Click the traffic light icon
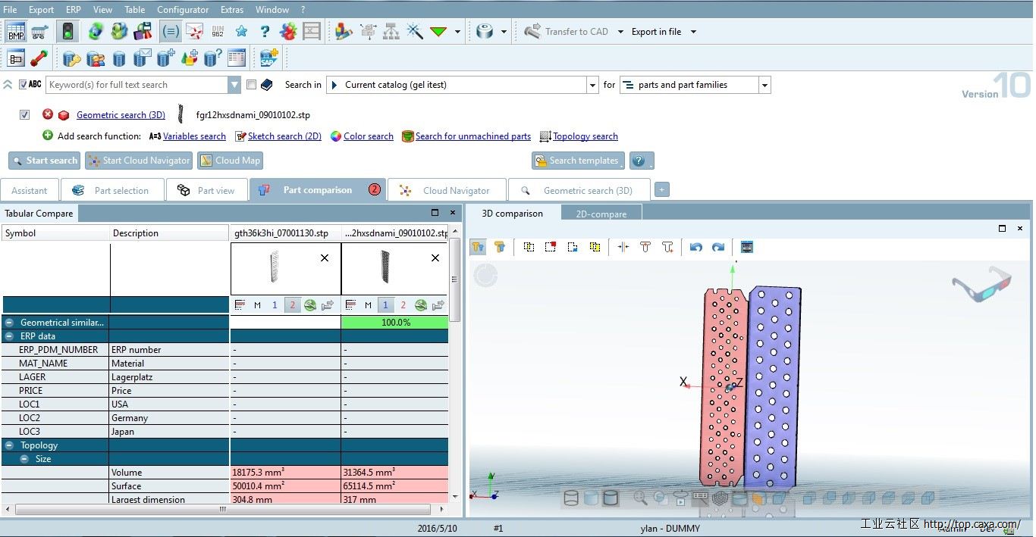Viewport: 1036px width, 537px height. 67,32
